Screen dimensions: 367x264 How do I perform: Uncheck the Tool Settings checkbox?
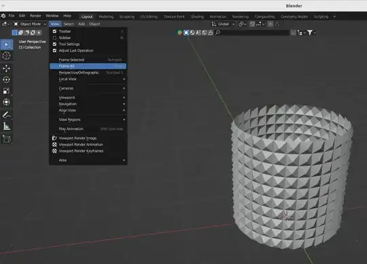(54, 44)
